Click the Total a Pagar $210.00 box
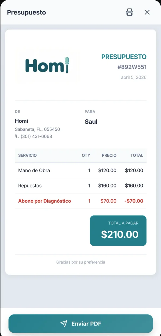This screenshot has height=336, width=161. pos(118,231)
